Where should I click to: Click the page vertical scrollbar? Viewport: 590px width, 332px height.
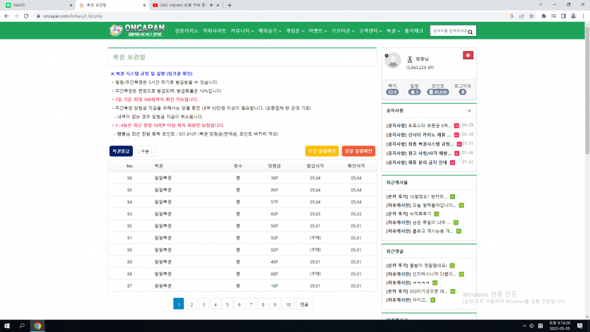point(587,90)
